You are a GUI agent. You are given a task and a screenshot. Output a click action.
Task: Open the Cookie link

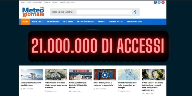click(29, 2)
